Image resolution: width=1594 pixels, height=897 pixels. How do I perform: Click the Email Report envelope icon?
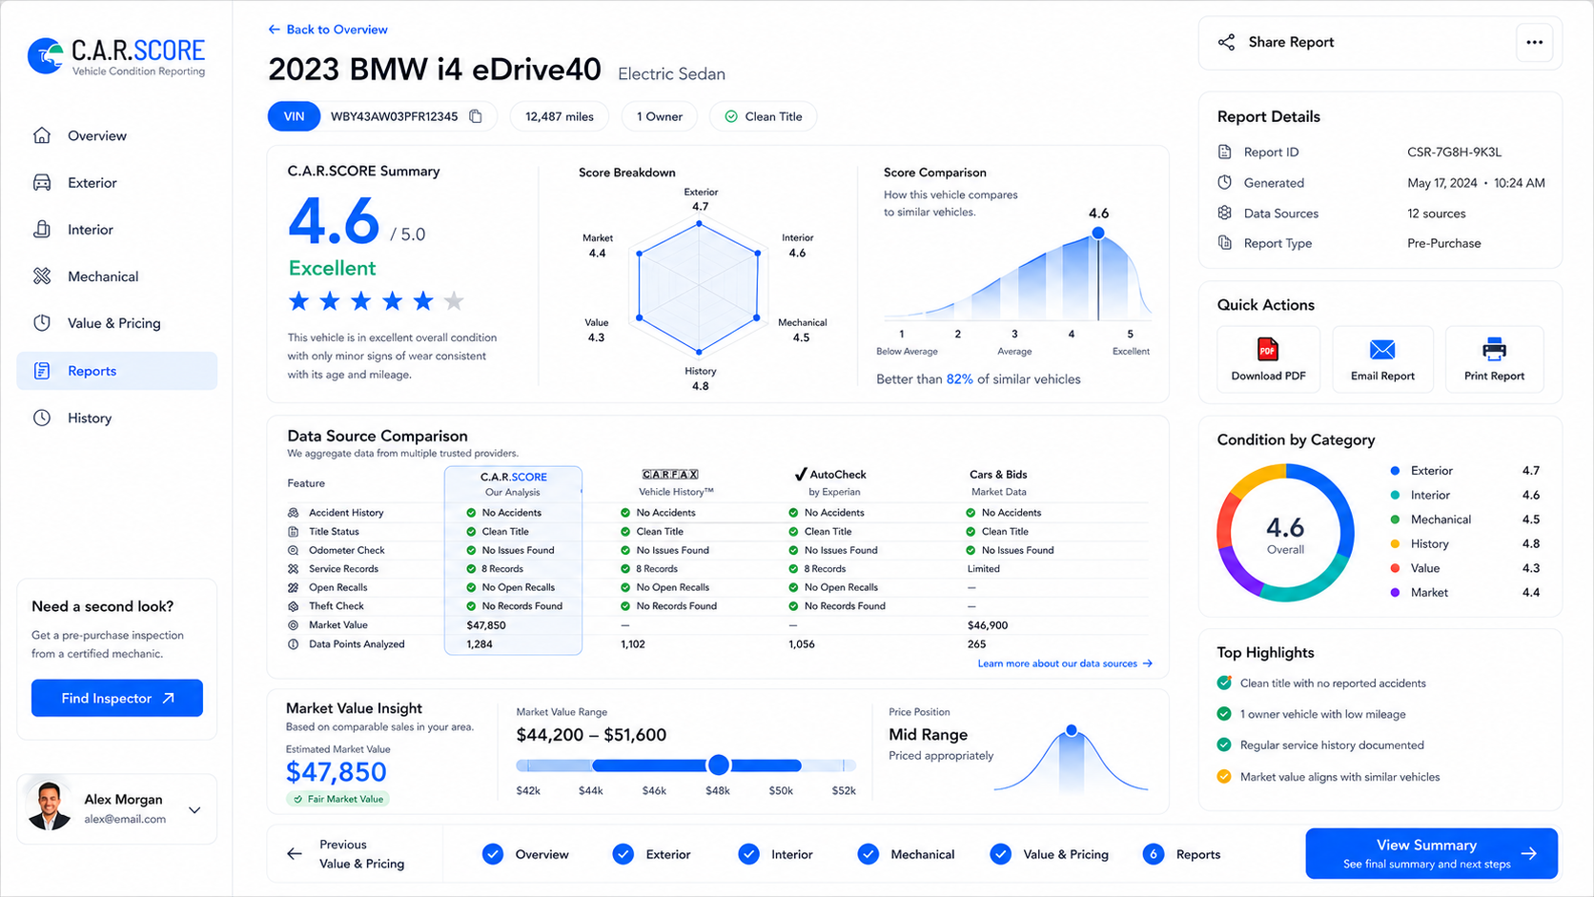coord(1382,350)
